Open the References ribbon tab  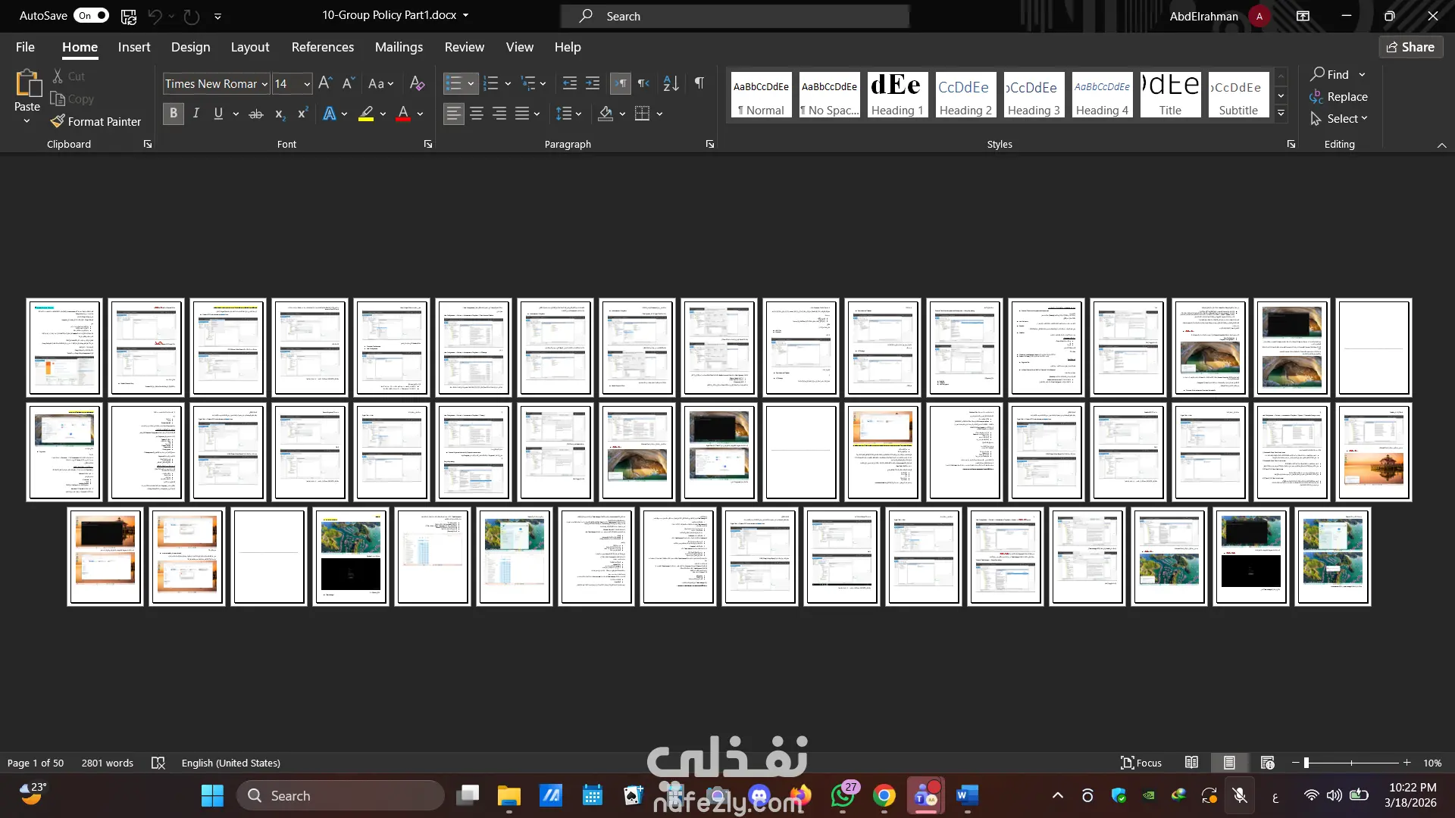[322, 47]
